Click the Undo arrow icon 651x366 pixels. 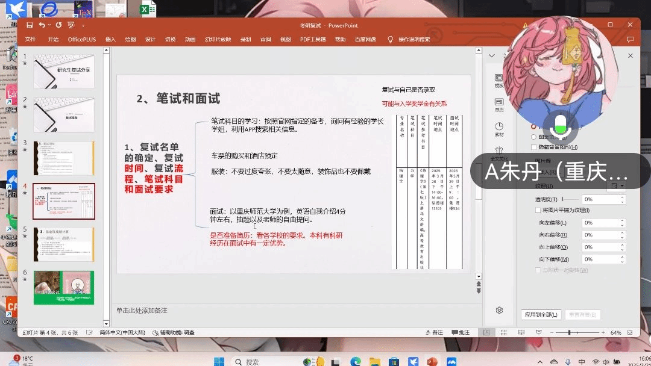pyautogui.click(x=42, y=25)
